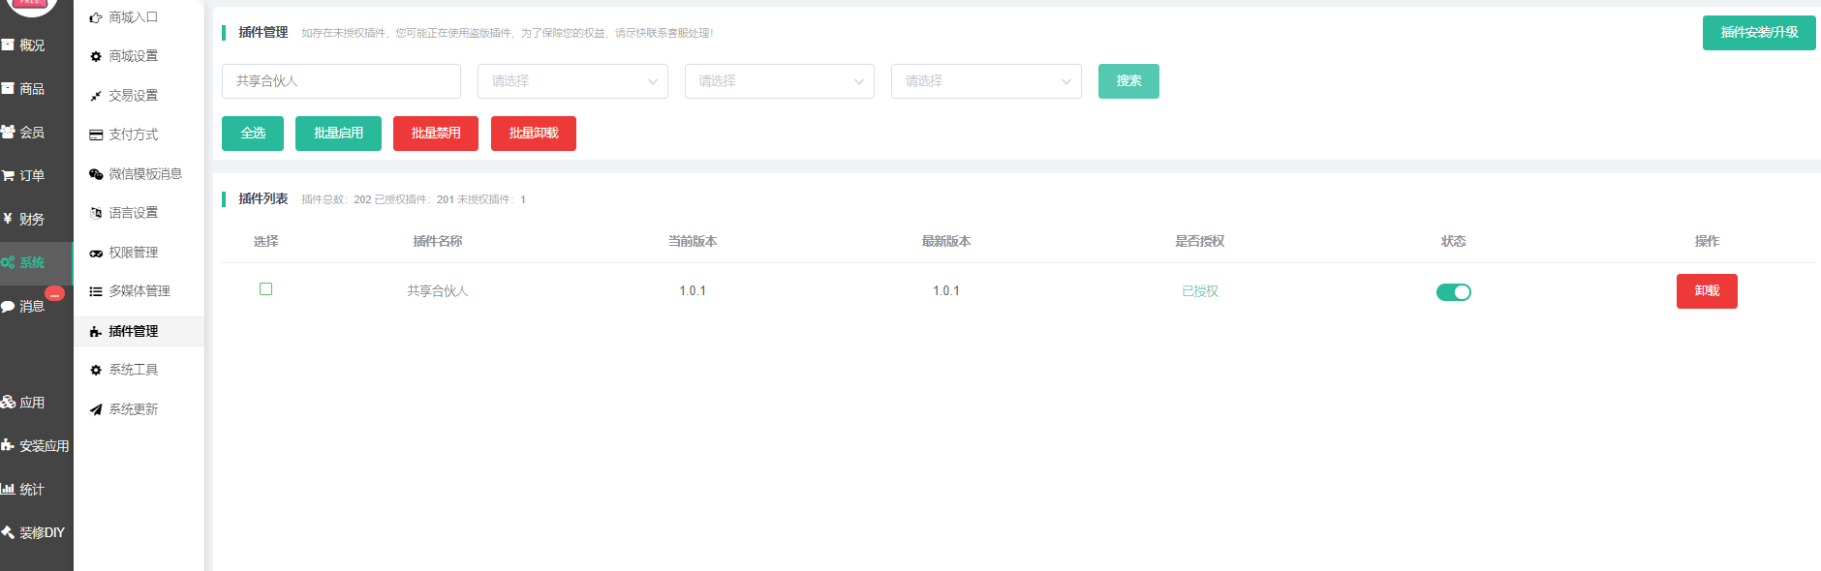
Task: Click the 概况 sidebar icon
Action: coord(8,45)
